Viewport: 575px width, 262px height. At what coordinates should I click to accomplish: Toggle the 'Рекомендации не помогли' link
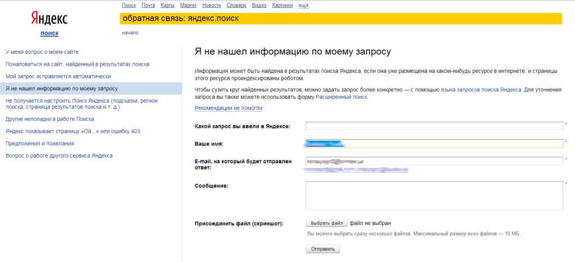(229, 108)
